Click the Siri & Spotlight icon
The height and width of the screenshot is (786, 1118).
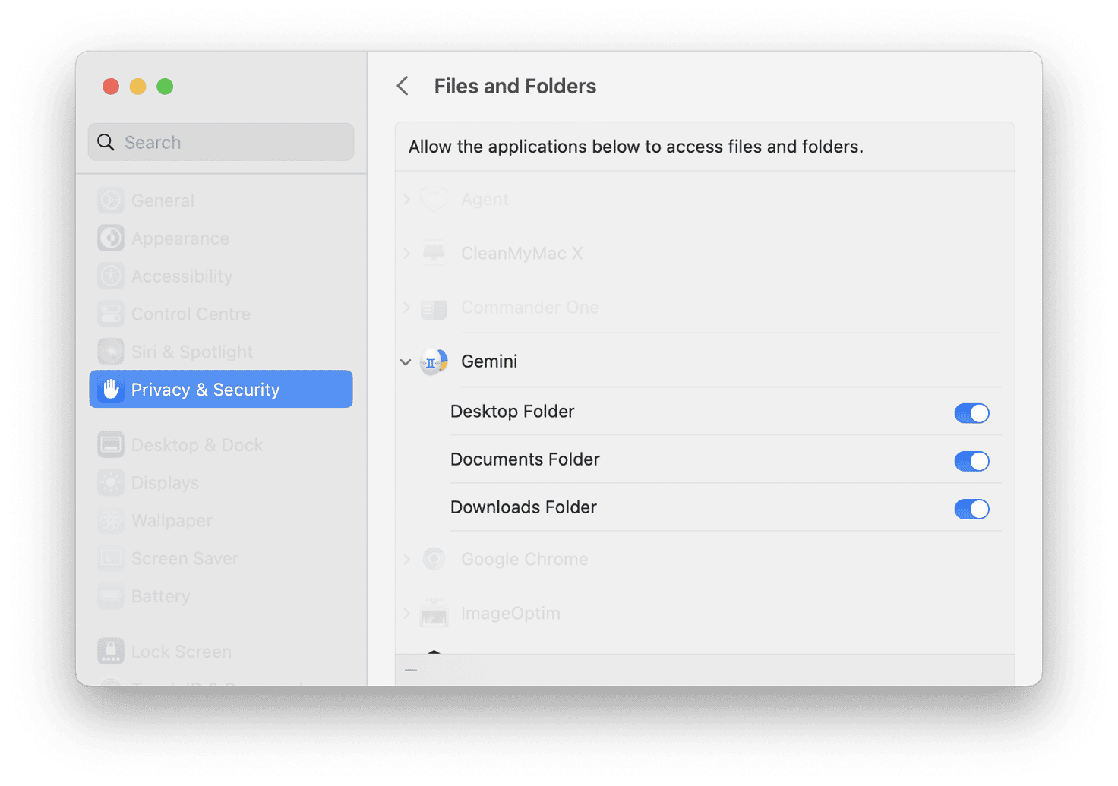[x=111, y=352]
